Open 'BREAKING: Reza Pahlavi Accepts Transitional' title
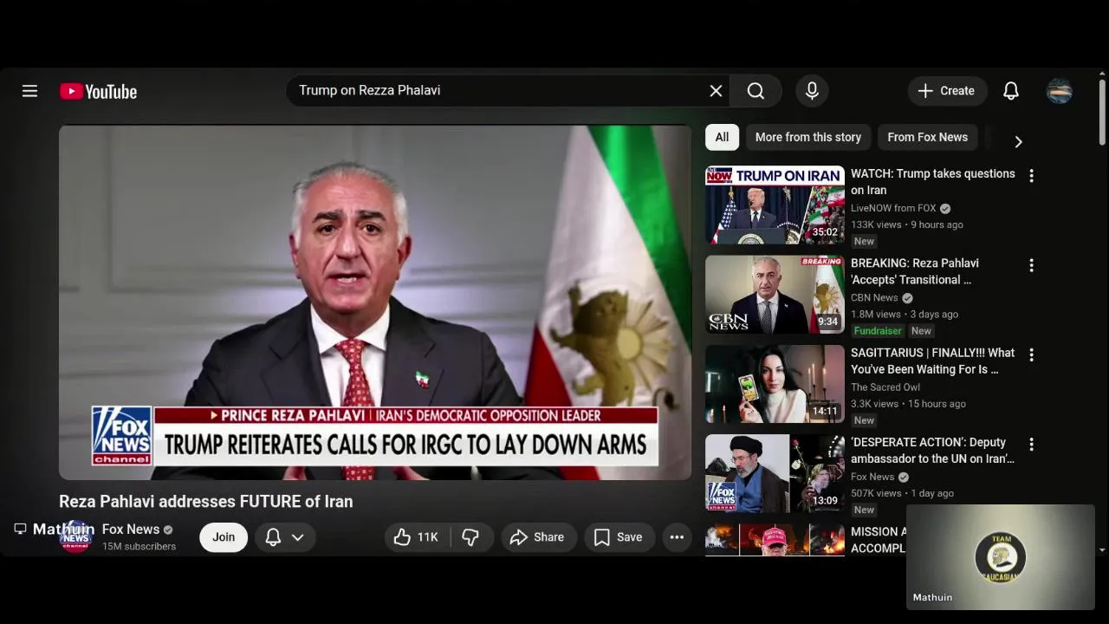This screenshot has width=1109, height=624. [915, 271]
